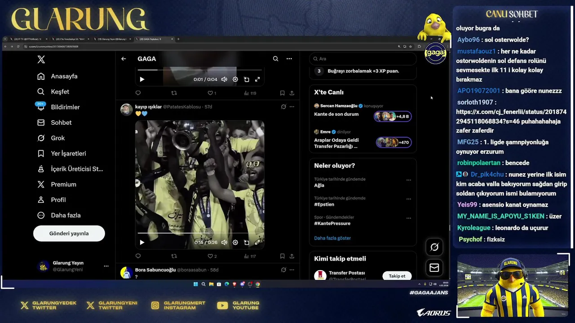Open Grok action on kayıp ışıklar post

(x=283, y=107)
